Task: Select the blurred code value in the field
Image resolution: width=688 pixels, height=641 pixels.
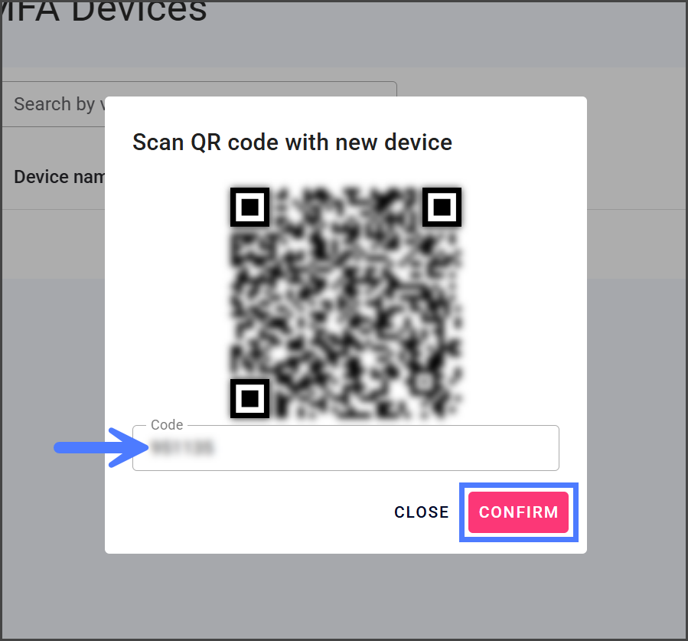Action: (182, 448)
